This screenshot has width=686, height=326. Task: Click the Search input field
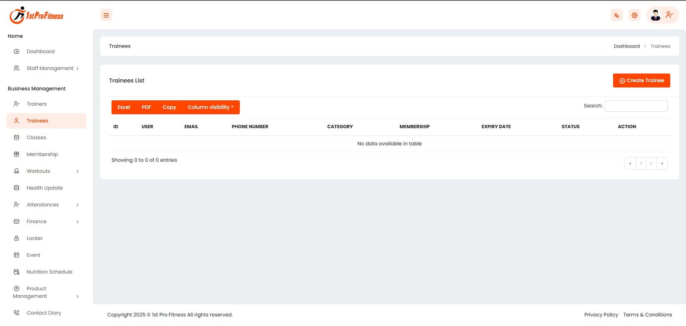[x=636, y=106]
